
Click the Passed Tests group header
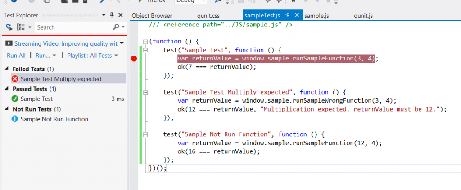pos(34,89)
